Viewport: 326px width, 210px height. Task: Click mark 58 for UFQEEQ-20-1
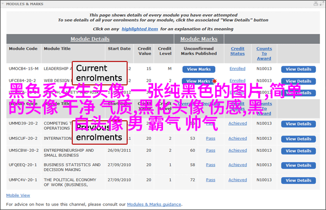[x=192, y=165]
